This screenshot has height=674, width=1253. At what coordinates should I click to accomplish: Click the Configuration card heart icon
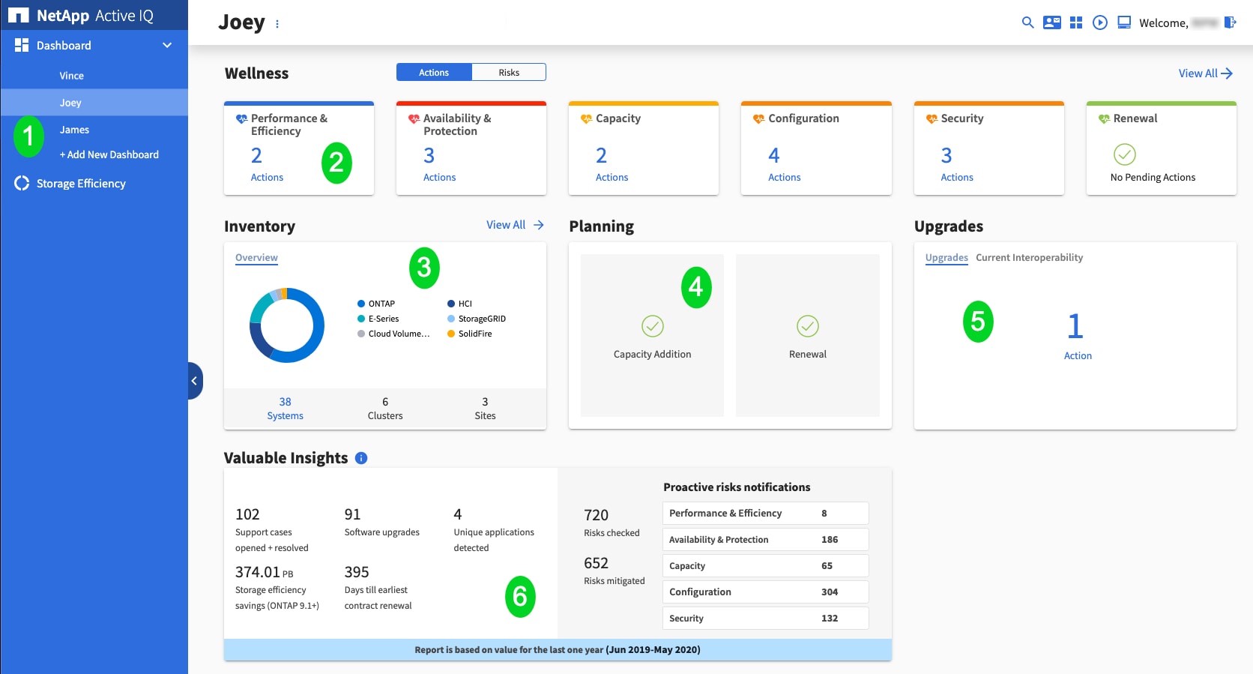(x=758, y=118)
